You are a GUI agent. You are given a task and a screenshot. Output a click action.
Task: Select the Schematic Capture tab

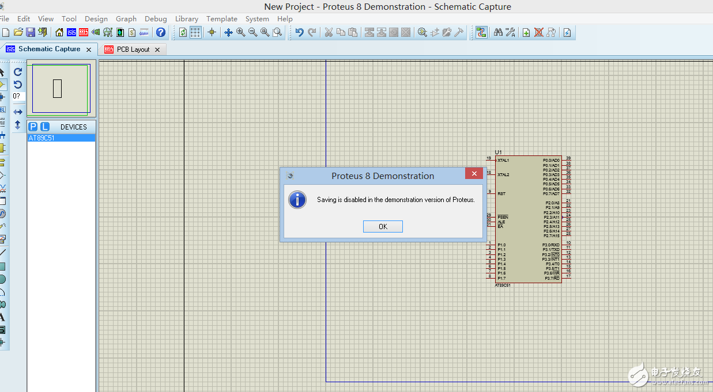click(49, 49)
